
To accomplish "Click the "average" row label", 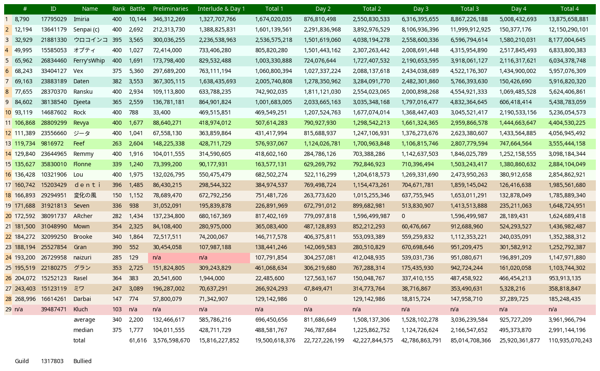I will [84, 320].
